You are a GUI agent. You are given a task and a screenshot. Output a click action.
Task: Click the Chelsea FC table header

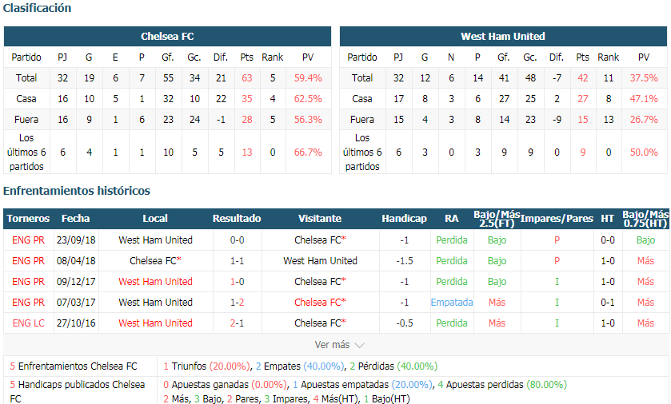[x=167, y=36]
